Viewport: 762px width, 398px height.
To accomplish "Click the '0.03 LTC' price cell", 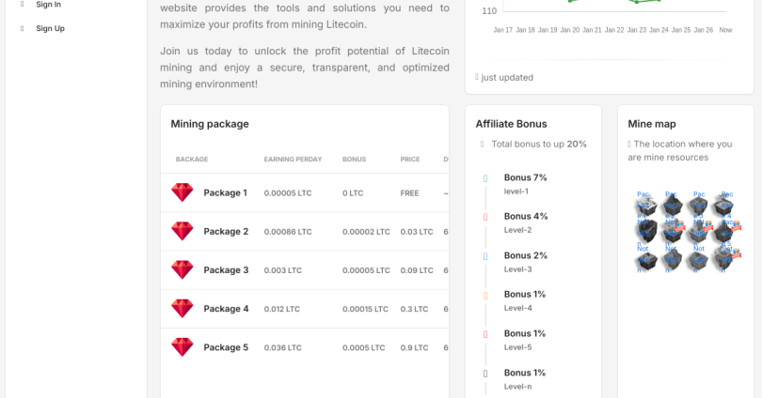I will tap(417, 232).
